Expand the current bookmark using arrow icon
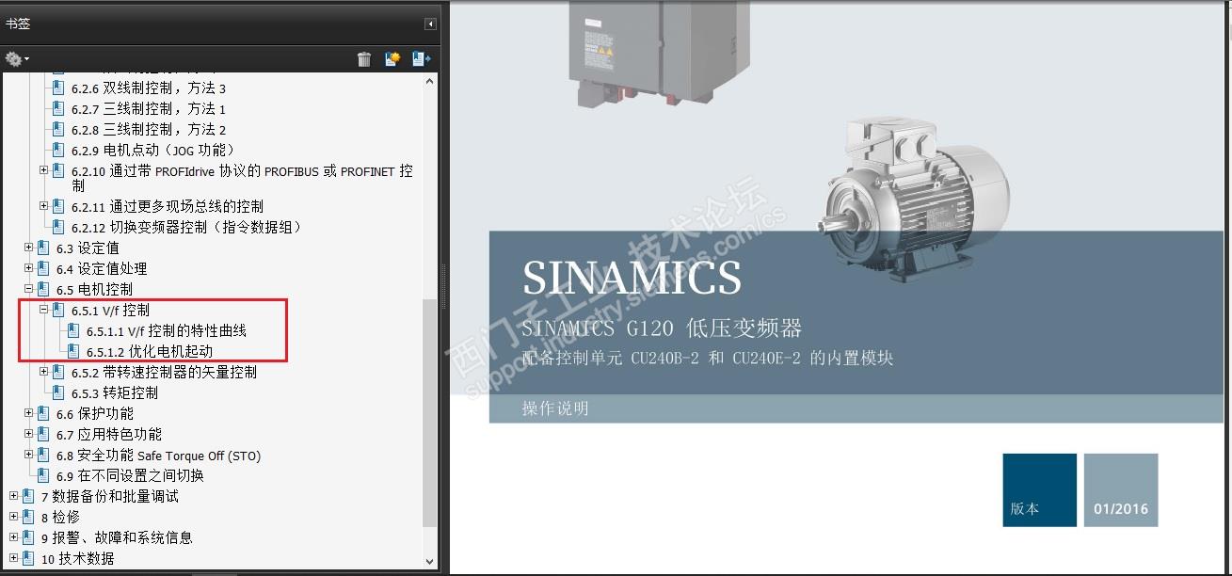 [421, 59]
